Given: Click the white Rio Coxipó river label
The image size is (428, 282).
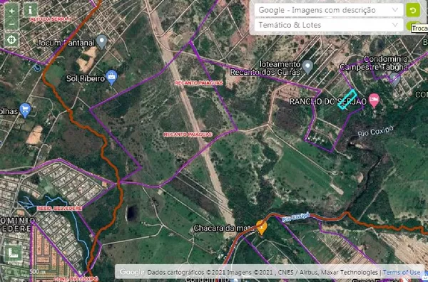Looking at the screenshot, I should [376, 131].
